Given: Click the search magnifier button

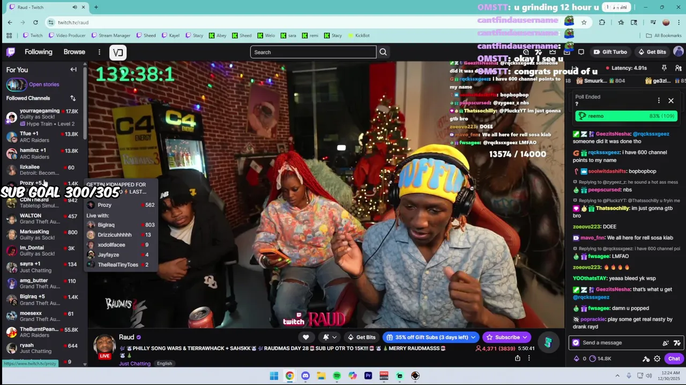Looking at the screenshot, I should click(x=383, y=52).
